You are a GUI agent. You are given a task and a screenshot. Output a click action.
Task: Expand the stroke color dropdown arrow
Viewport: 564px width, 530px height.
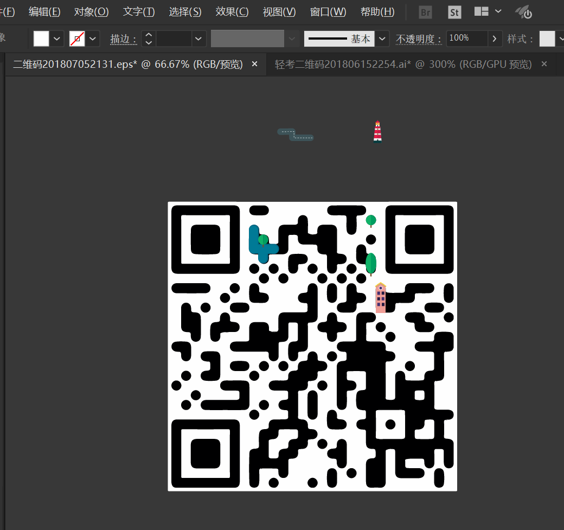coord(93,39)
